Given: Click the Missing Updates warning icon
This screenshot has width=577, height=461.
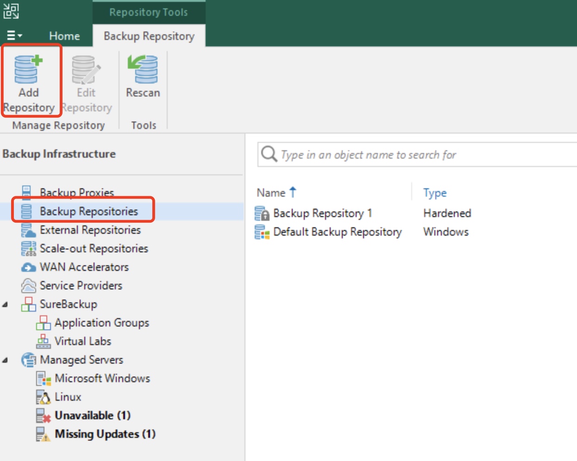Looking at the screenshot, I should click(44, 434).
